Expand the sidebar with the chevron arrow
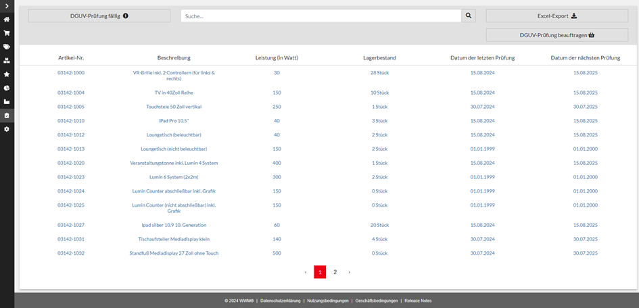 pos(7,5)
